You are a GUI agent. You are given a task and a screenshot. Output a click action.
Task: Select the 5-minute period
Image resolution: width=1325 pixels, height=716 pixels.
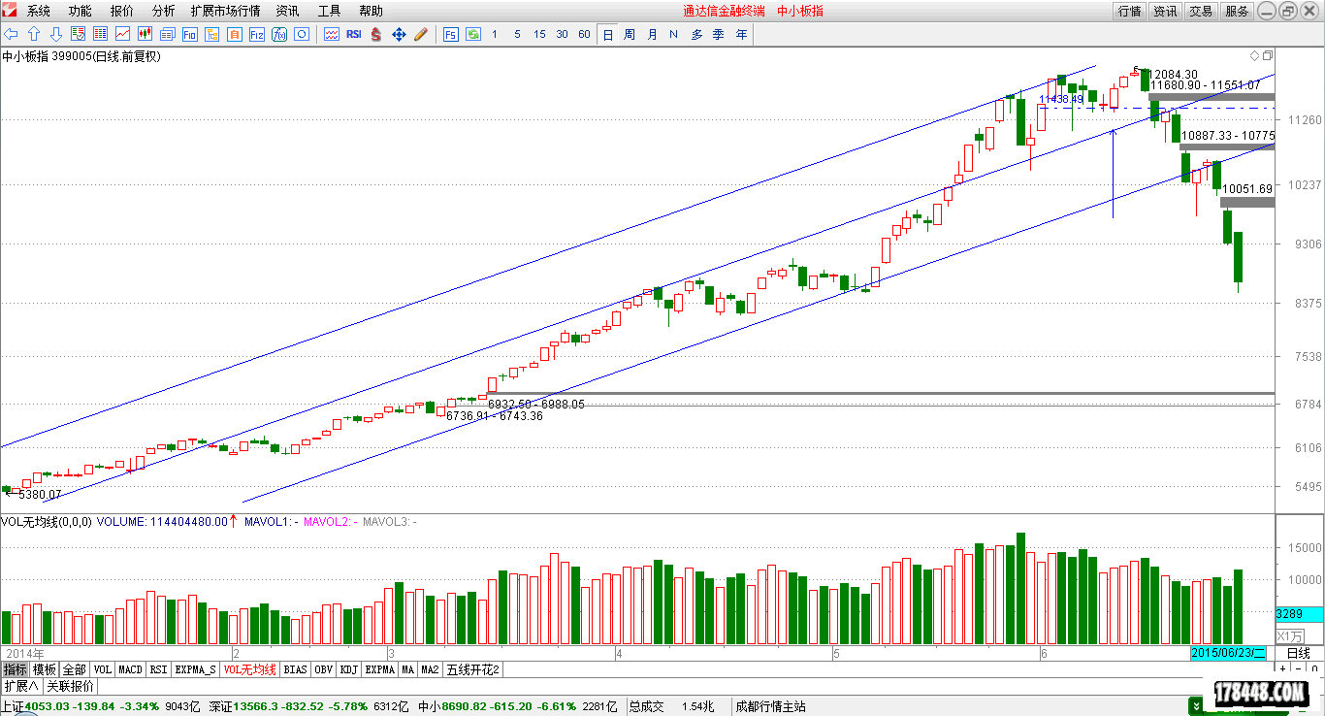pos(517,34)
